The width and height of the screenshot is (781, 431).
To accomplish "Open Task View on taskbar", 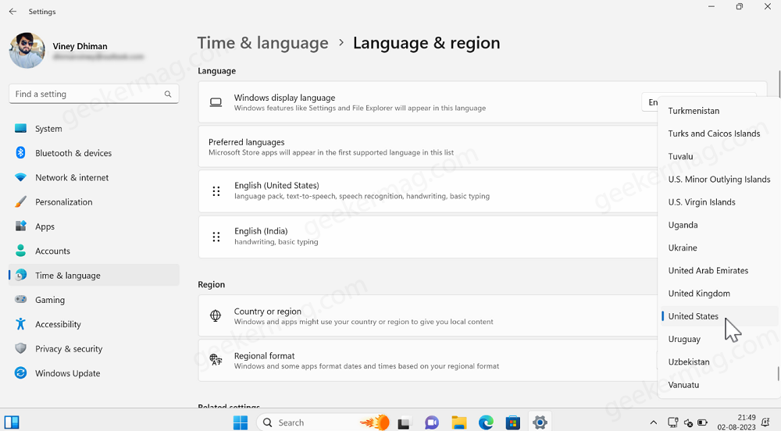I will click(x=405, y=422).
